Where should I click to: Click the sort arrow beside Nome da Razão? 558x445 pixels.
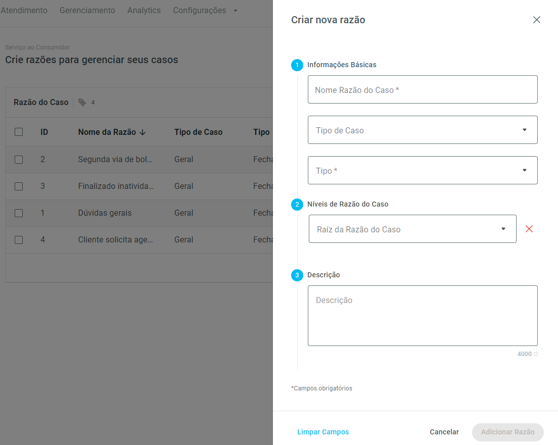click(x=143, y=132)
